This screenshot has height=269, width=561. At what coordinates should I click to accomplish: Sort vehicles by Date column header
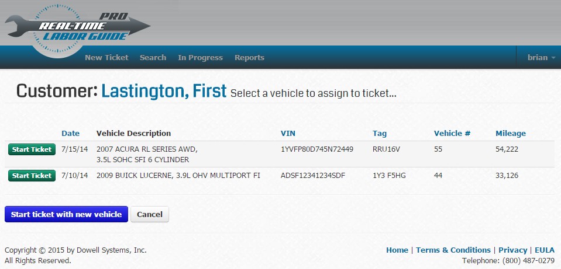[70, 134]
